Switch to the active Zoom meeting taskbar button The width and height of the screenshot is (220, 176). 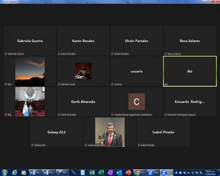click(x=167, y=173)
